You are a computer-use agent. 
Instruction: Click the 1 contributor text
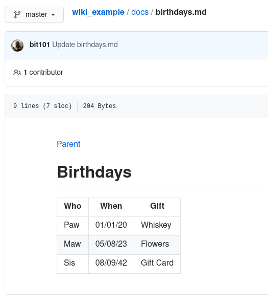43,72
